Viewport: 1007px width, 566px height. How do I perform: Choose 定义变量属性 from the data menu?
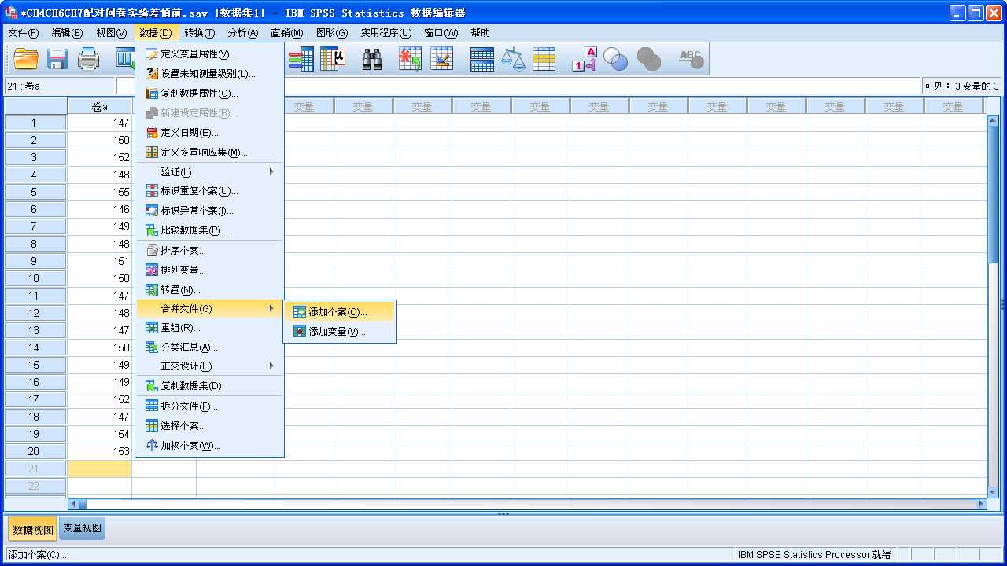(209, 54)
